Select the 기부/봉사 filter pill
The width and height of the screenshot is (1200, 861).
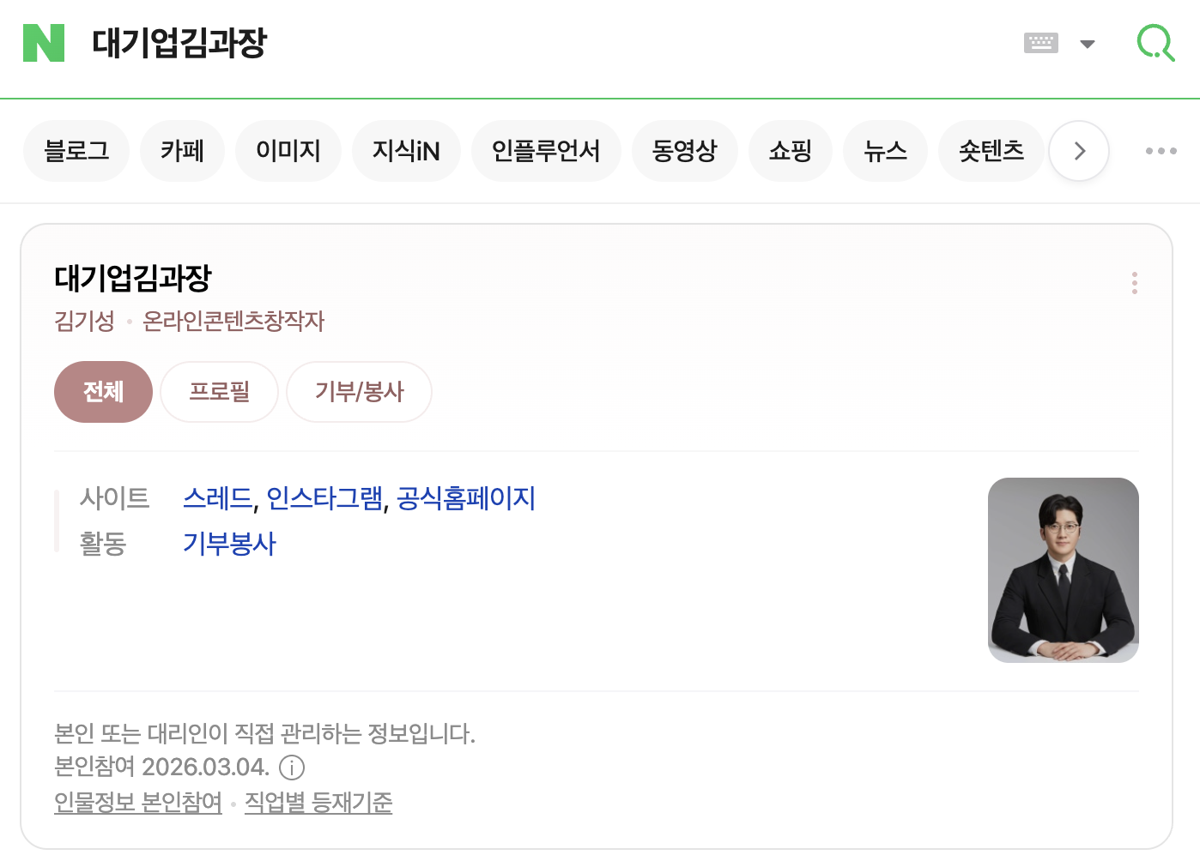click(359, 392)
